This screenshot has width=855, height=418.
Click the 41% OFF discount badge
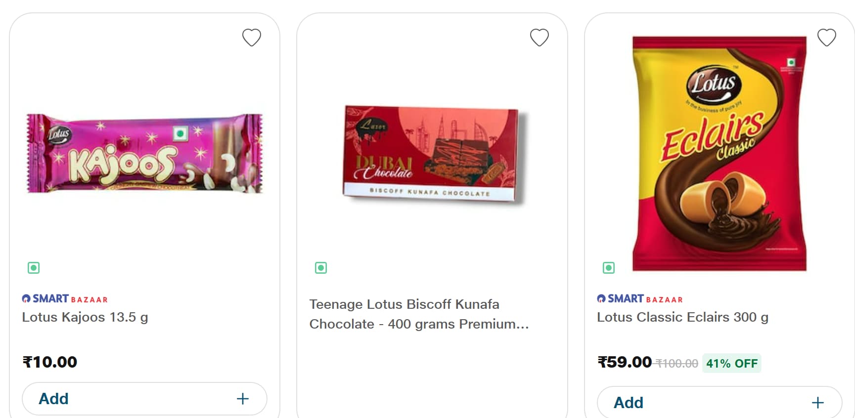click(731, 364)
